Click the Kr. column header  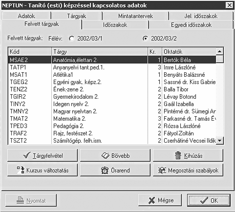pos(155,52)
